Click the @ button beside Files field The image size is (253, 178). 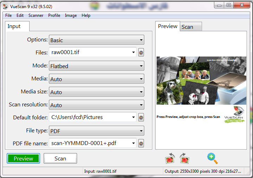[x=141, y=52]
